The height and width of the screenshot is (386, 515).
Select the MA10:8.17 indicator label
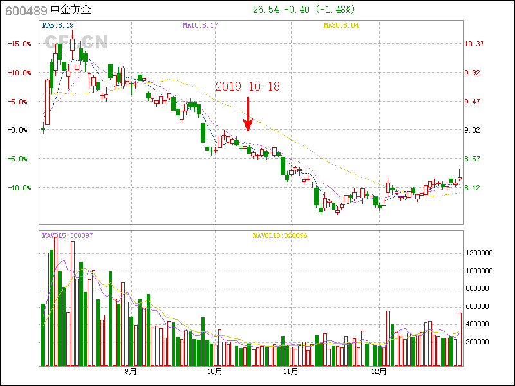pos(200,25)
